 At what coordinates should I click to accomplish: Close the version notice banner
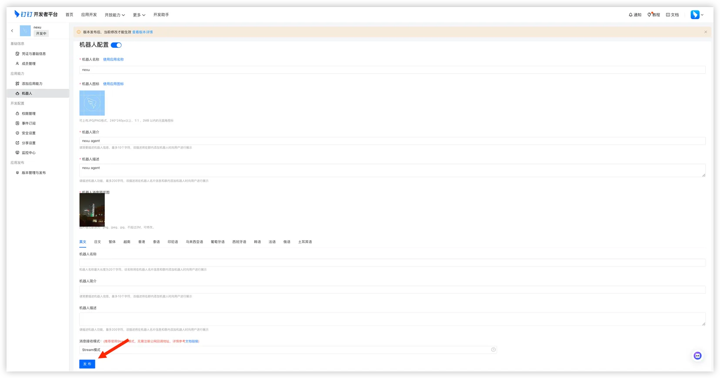coord(706,32)
